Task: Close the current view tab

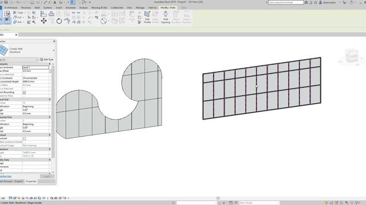Action: 16,35
